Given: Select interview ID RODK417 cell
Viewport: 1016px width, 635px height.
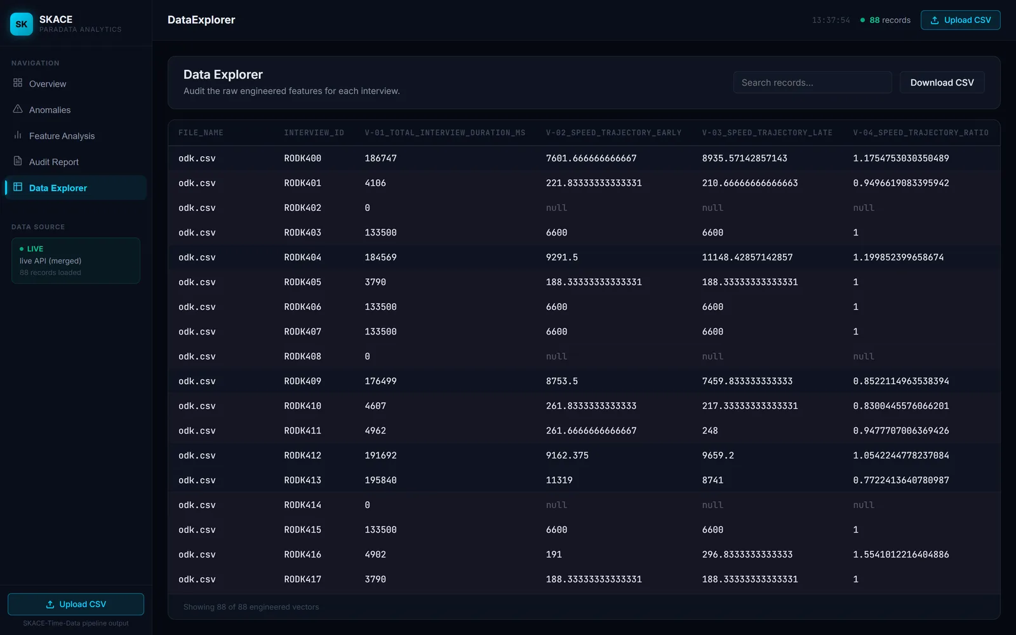Looking at the screenshot, I should click(302, 579).
